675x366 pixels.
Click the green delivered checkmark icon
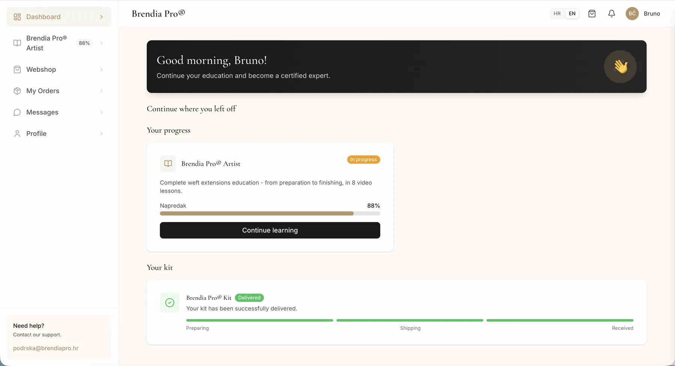click(x=170, y=303)
